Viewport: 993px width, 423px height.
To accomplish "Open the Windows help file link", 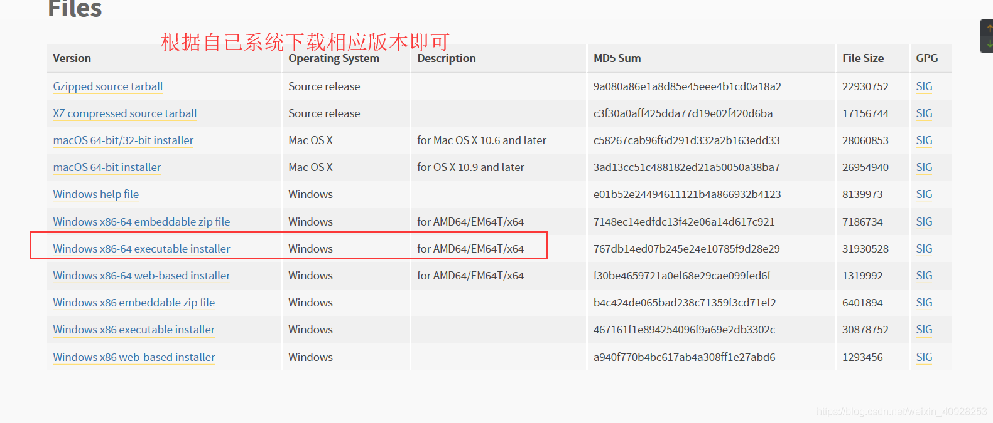I will pos(95,194).
